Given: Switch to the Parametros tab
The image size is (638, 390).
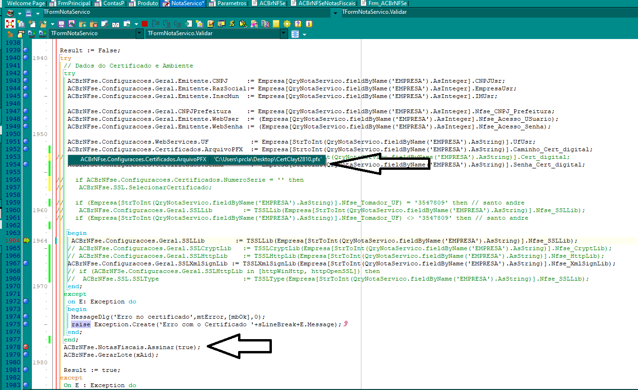Looking at the screenshot, I should point(229,3).
